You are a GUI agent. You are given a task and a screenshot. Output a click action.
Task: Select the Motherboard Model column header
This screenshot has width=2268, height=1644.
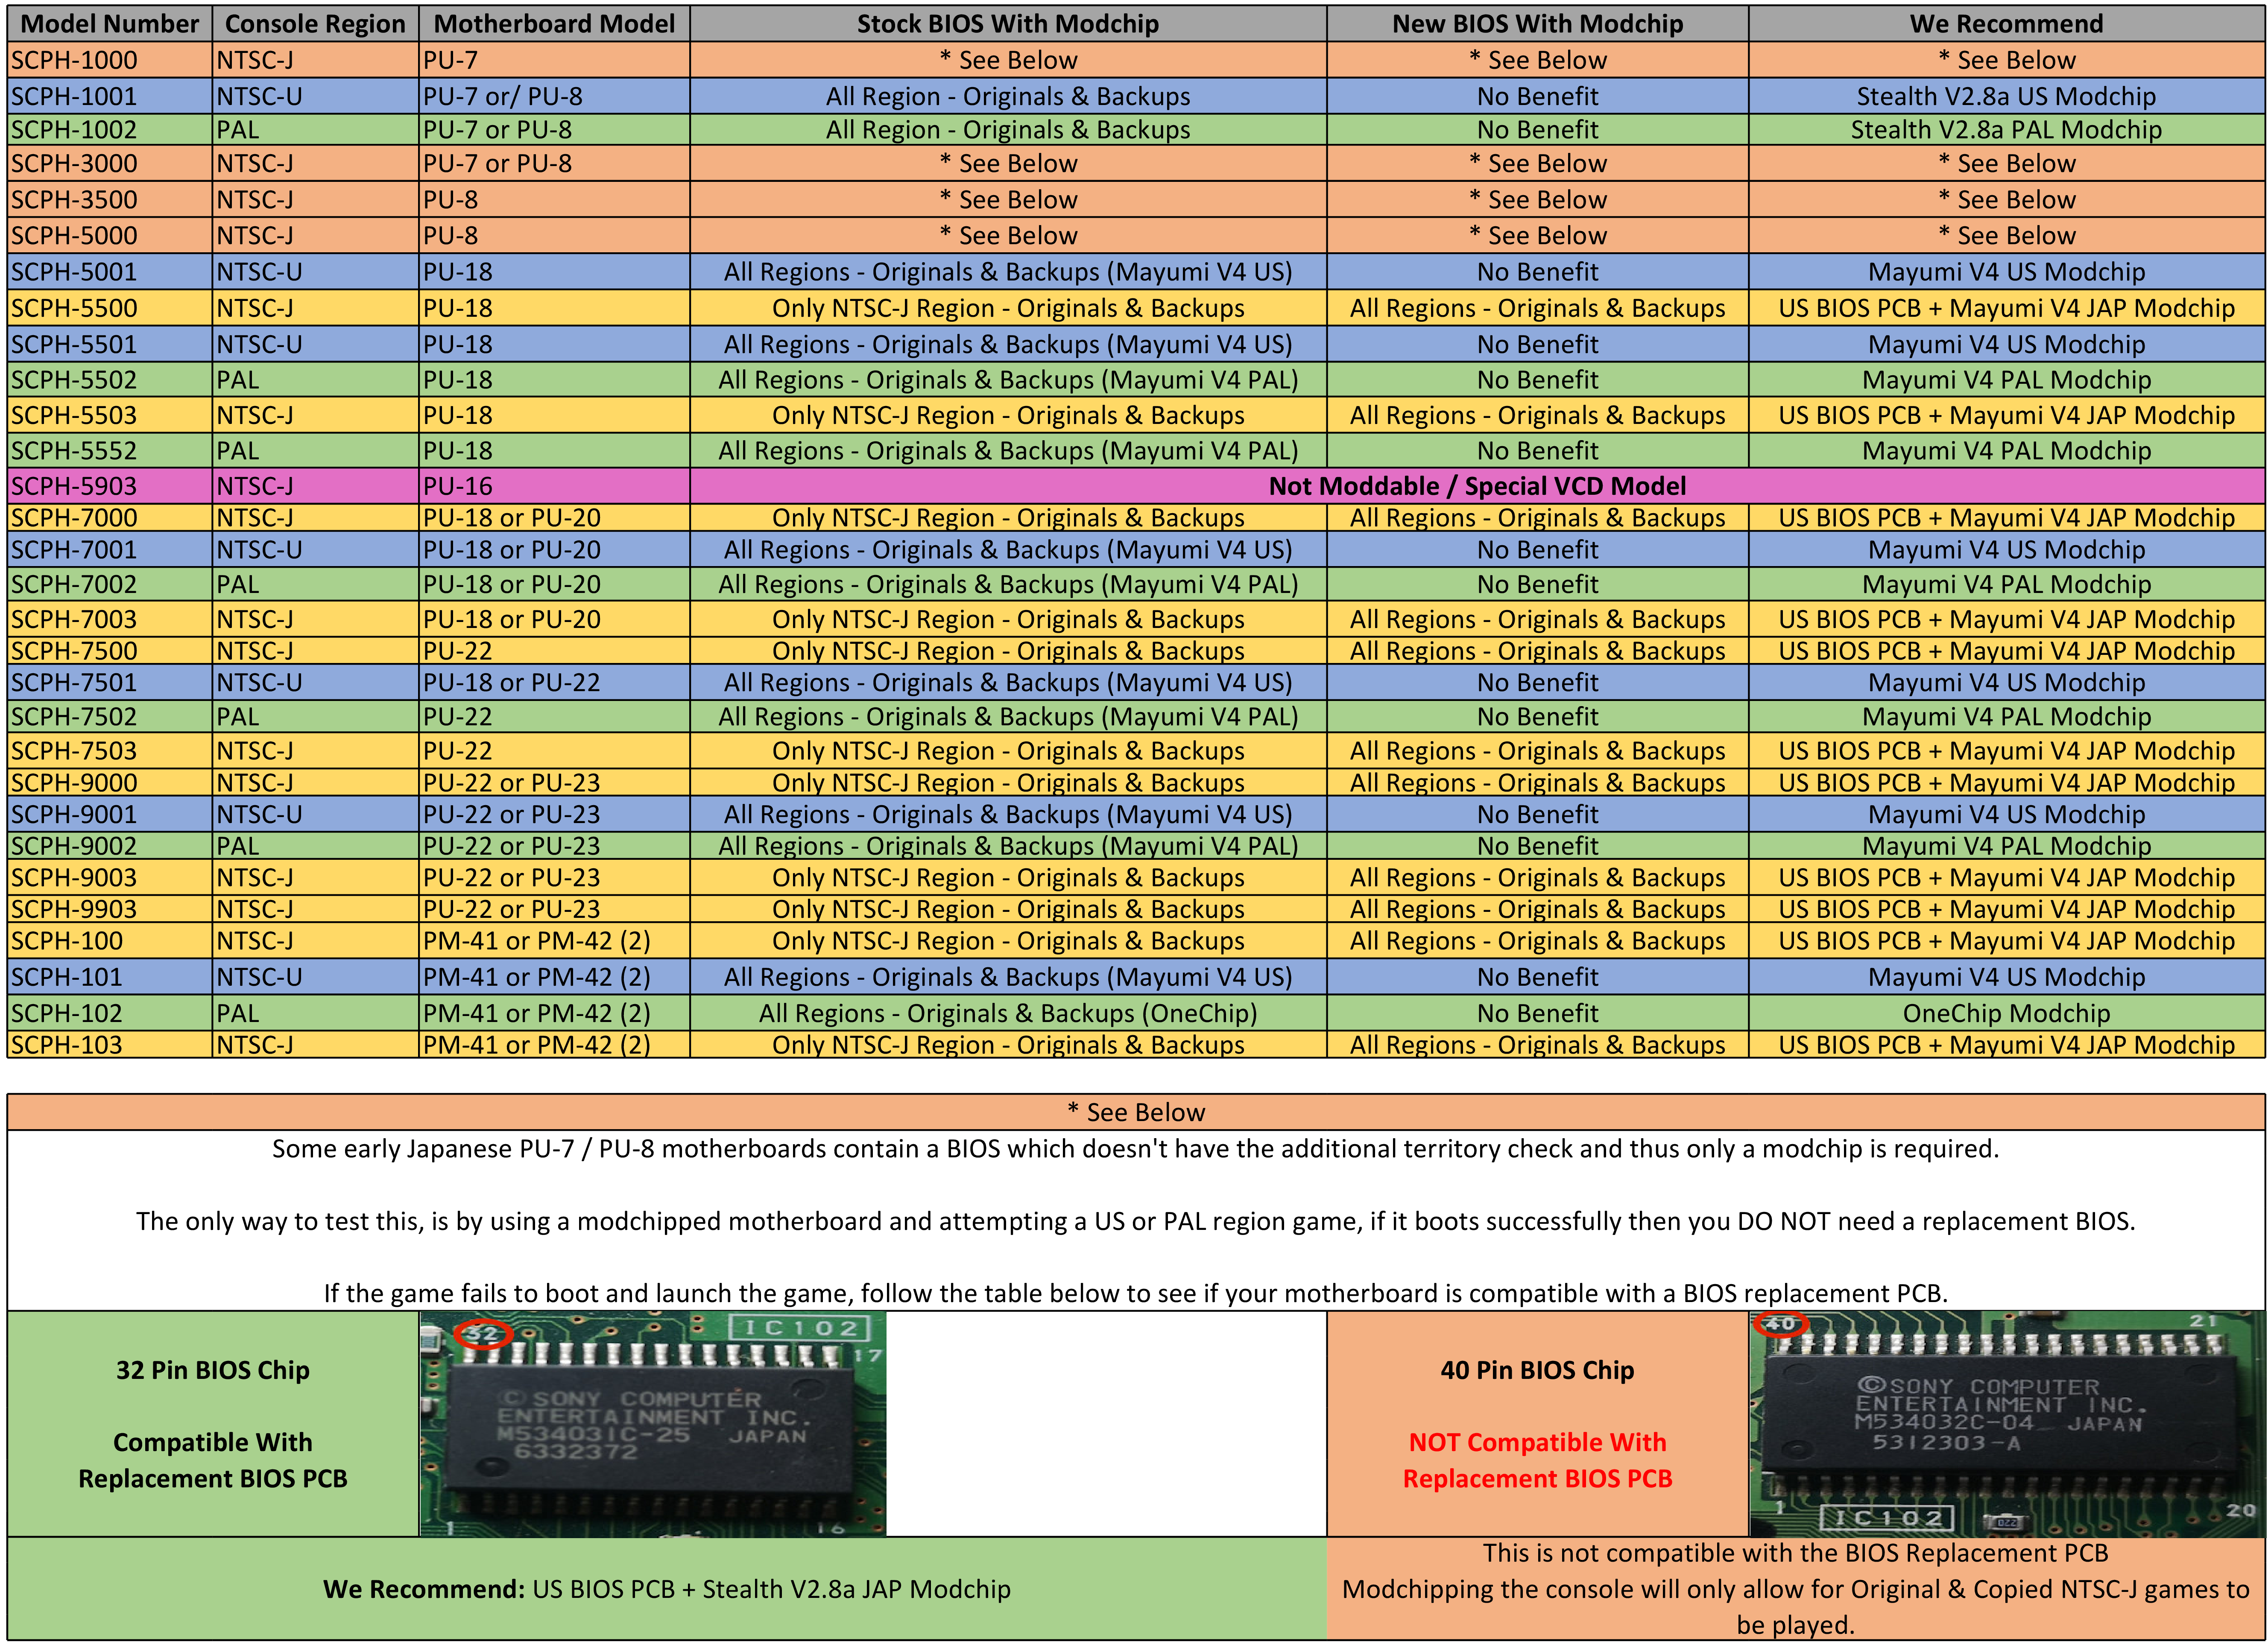(x=552, y=24)
